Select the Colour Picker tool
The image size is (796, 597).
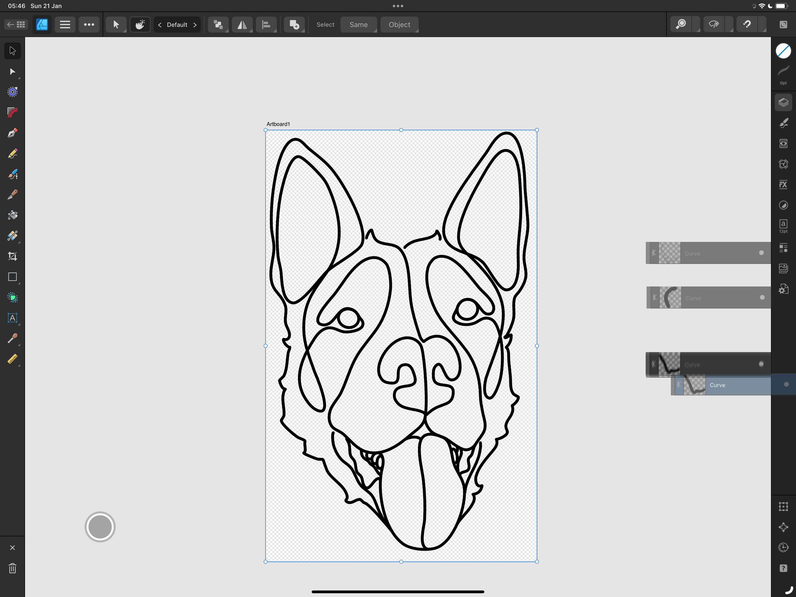click(13, 339)
